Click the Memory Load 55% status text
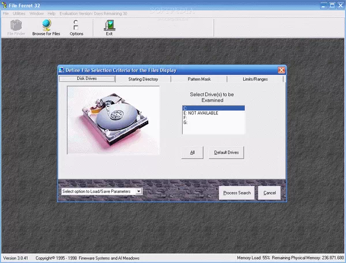Screen dimensions: 346x263 coord(253,258)
